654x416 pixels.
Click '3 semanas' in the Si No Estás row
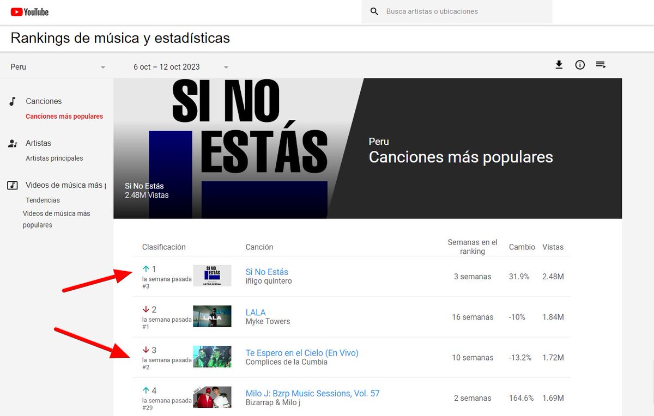tap(473, 277)
